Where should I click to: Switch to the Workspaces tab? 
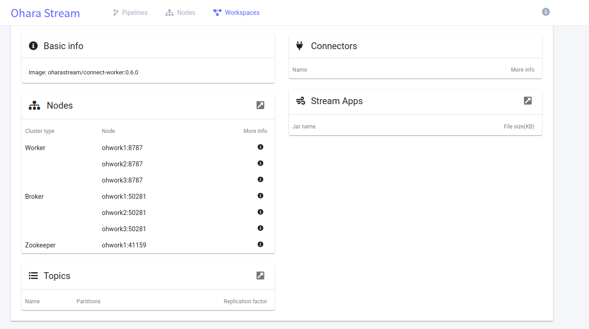click(x=236, y=13)
